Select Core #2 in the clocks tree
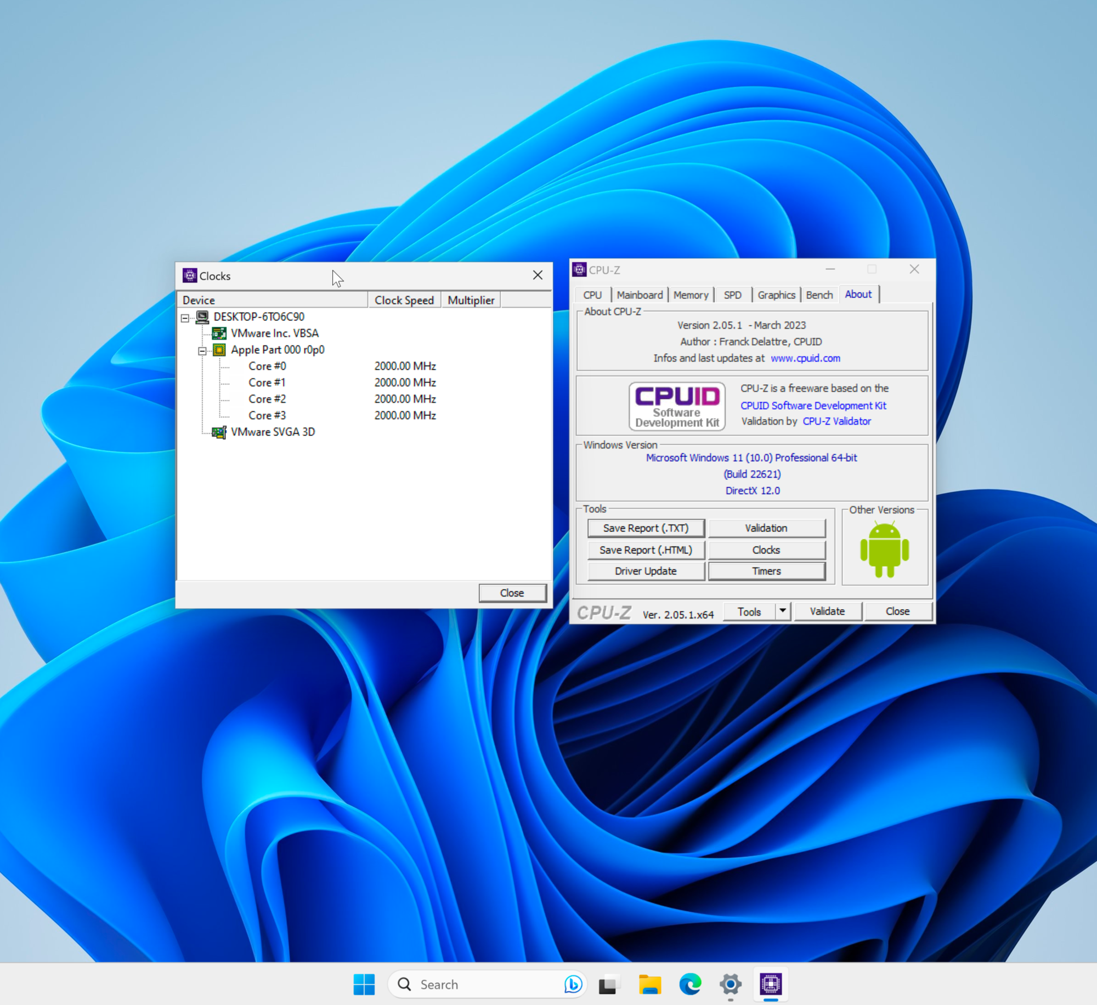 point(267,399)
